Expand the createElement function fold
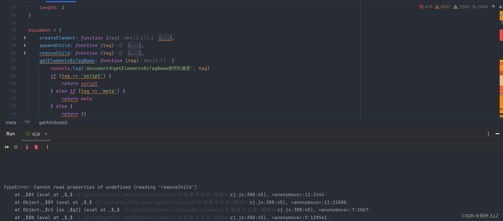The height and width of the screenshot is (221, 503). (25, 38)
